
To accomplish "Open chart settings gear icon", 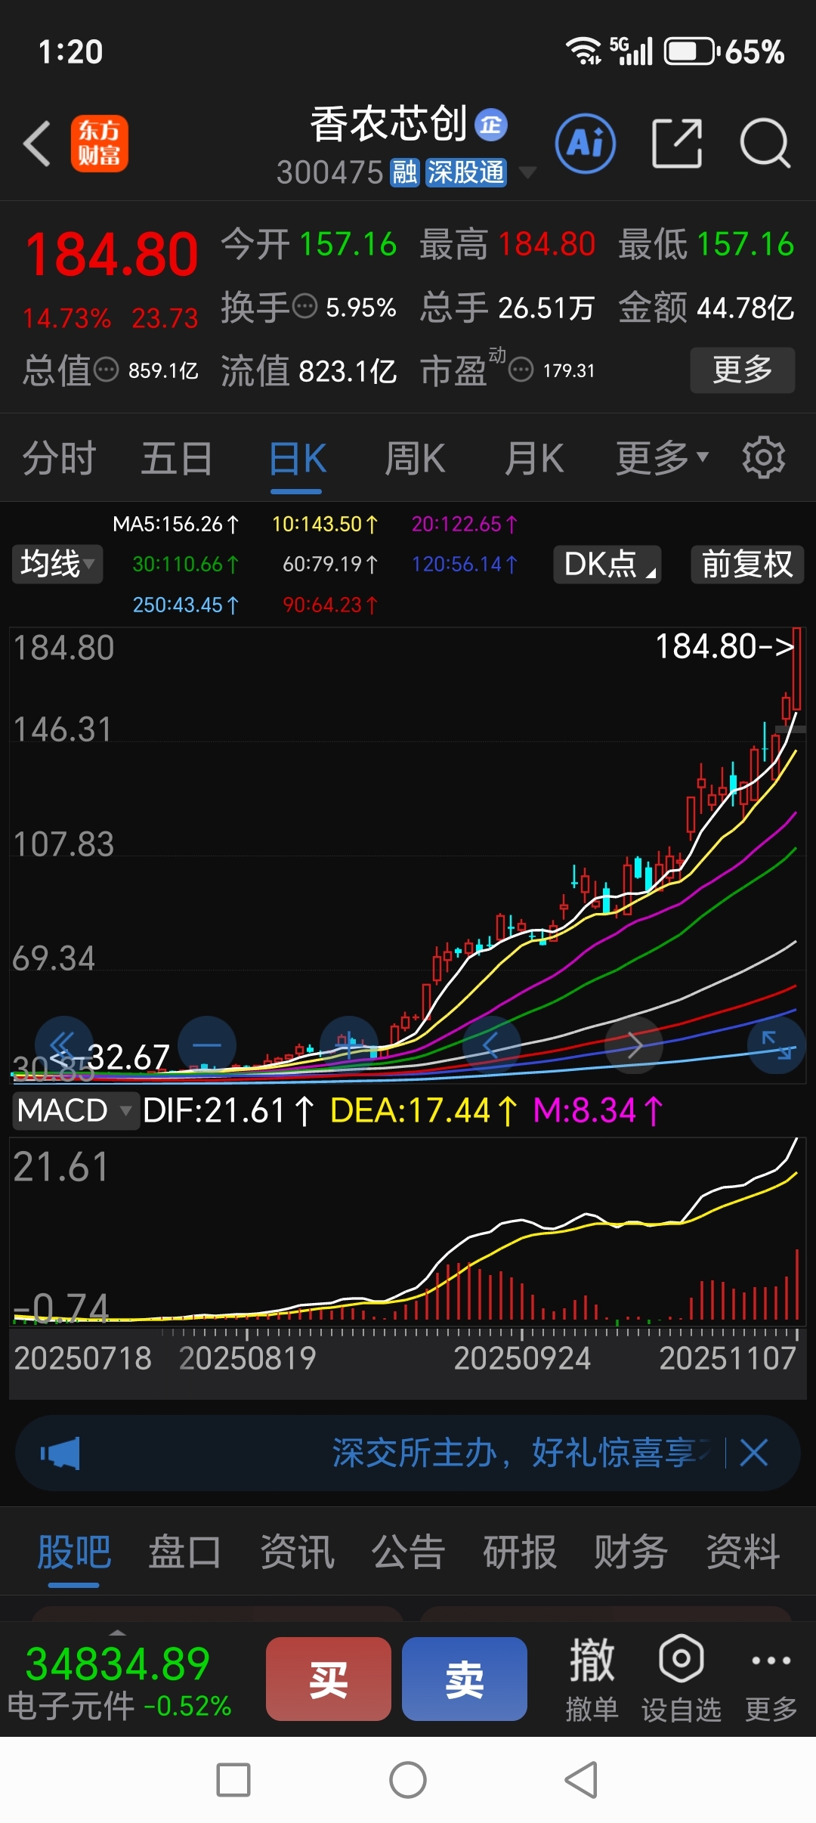I will pyautogui.click(x=764, y=457).
